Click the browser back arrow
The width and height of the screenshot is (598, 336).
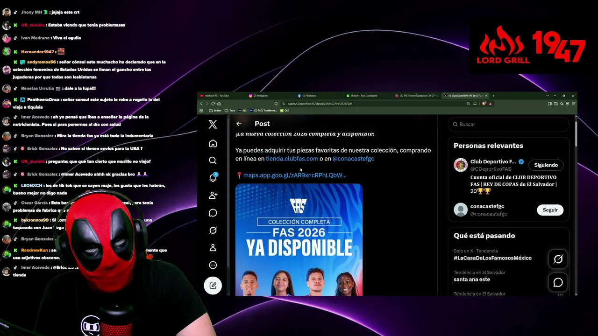click(201, 104)
